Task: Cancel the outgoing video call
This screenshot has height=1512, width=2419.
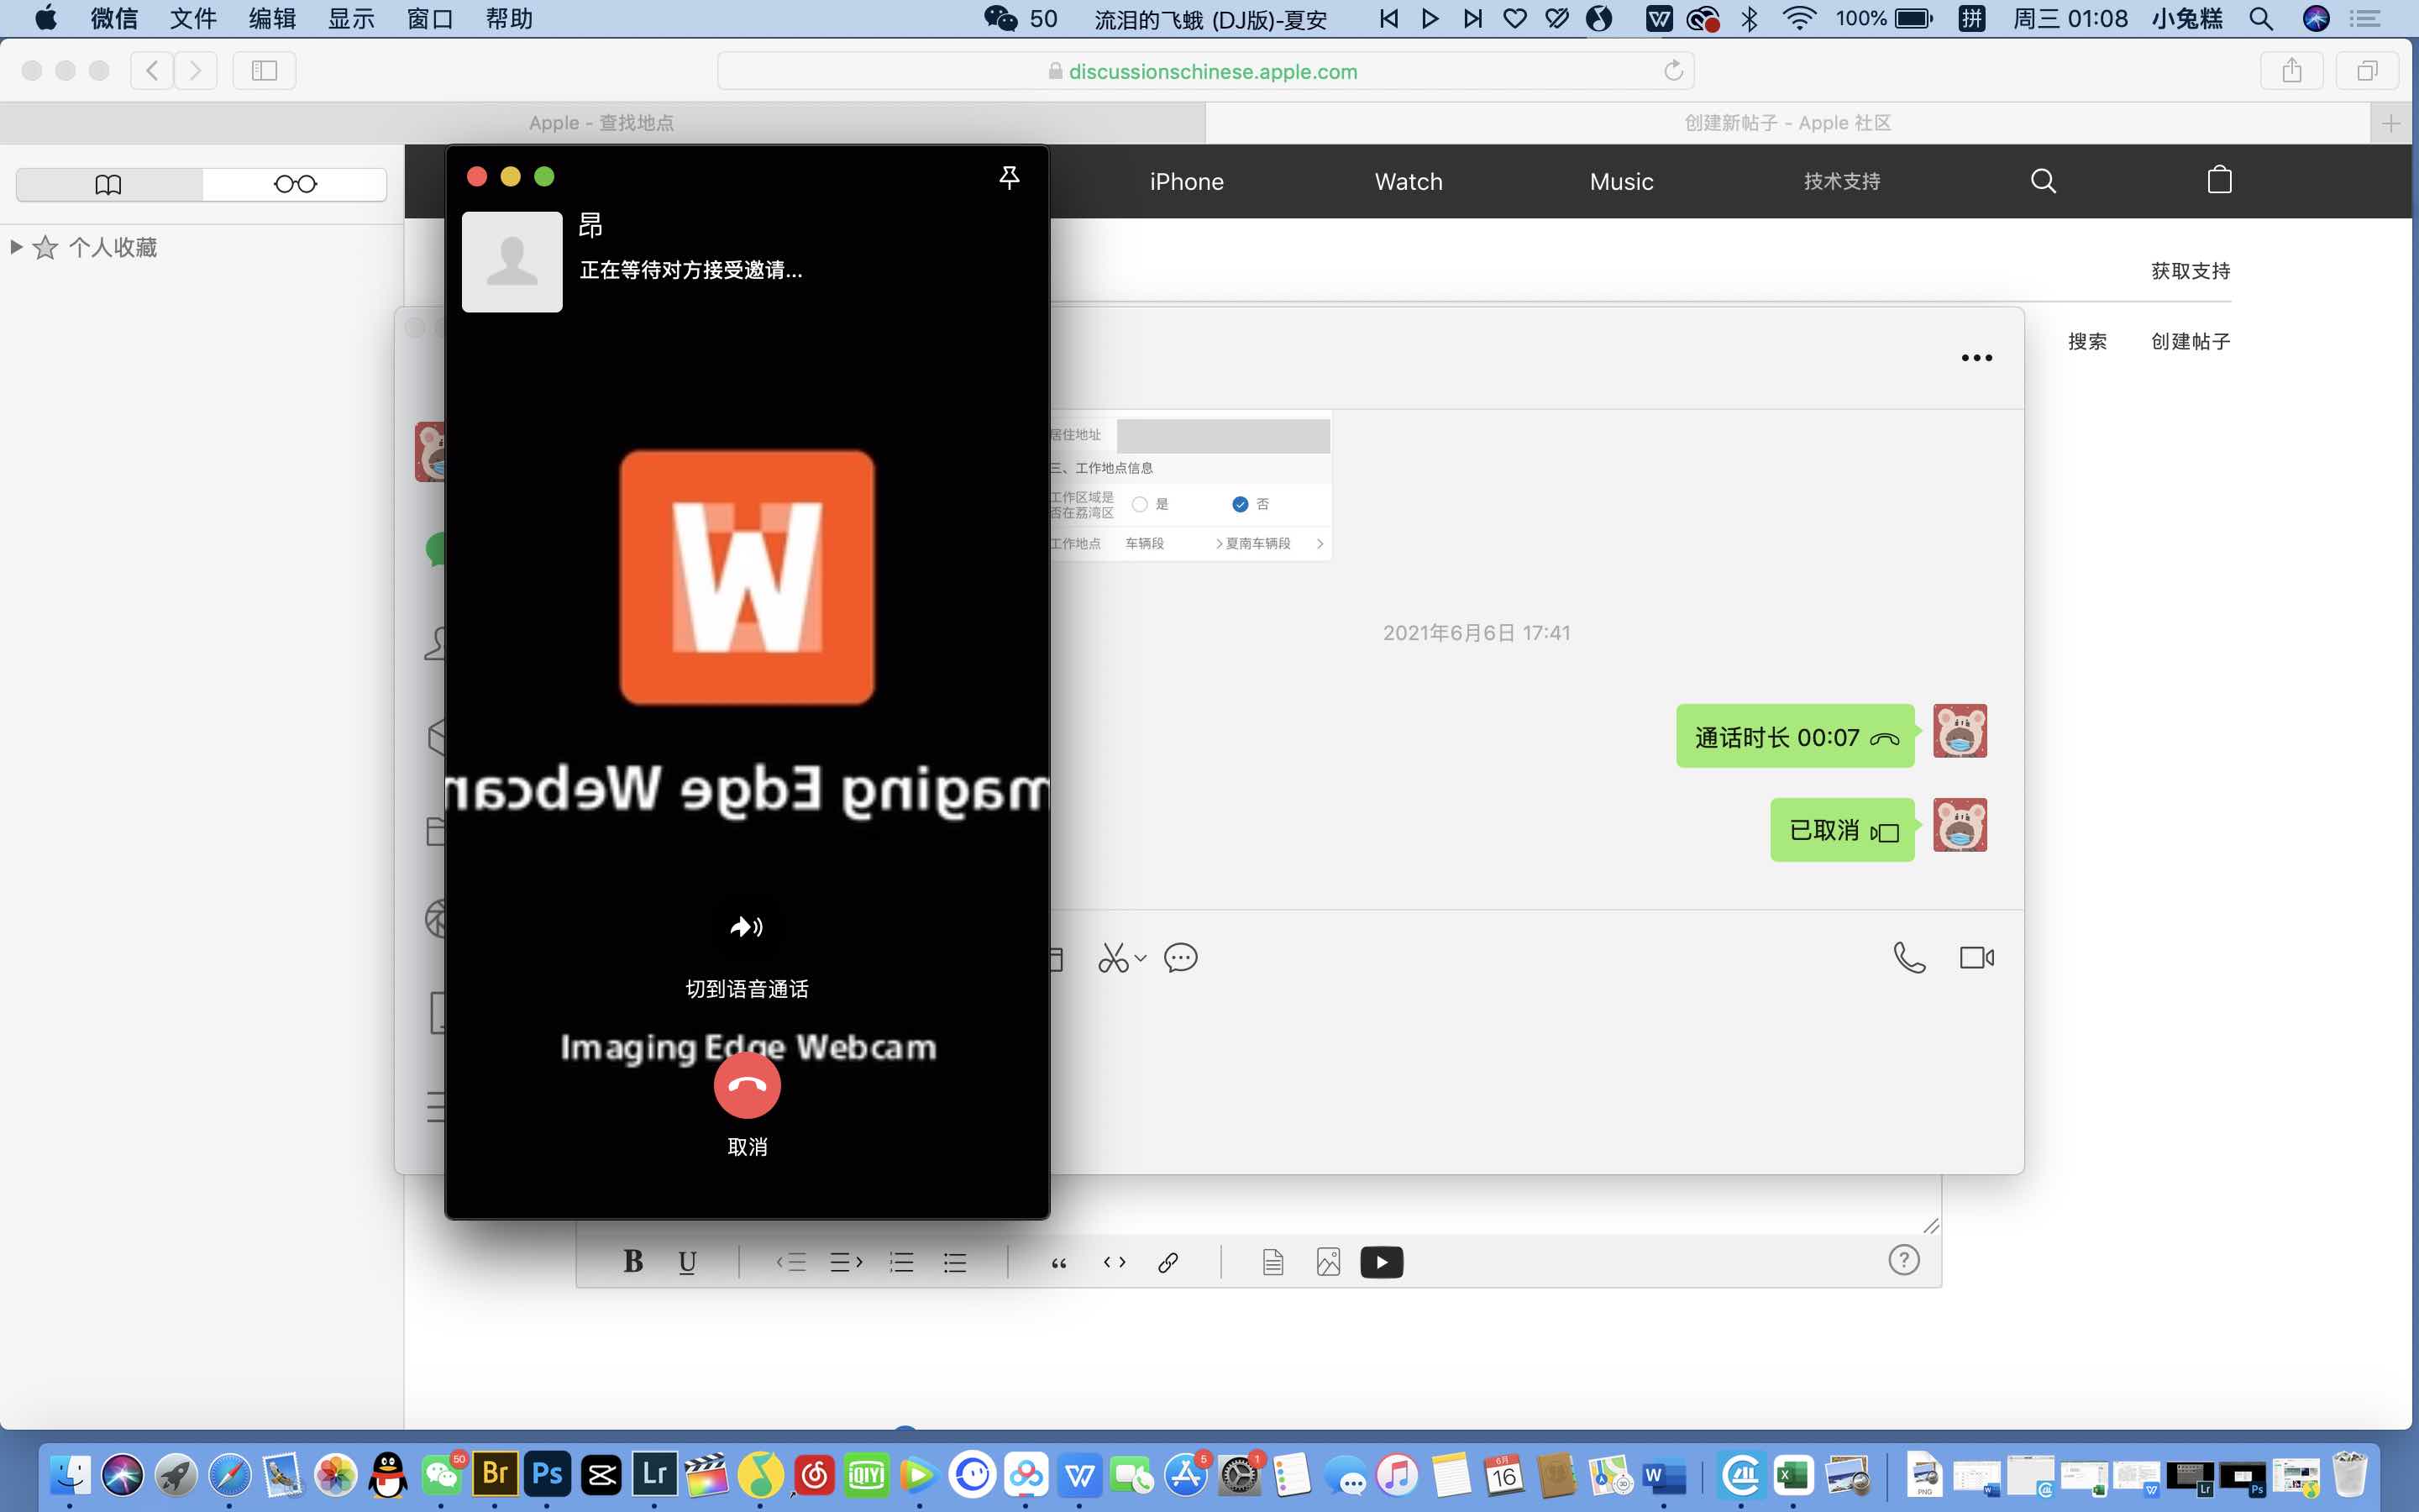Action: [747, 1086]
